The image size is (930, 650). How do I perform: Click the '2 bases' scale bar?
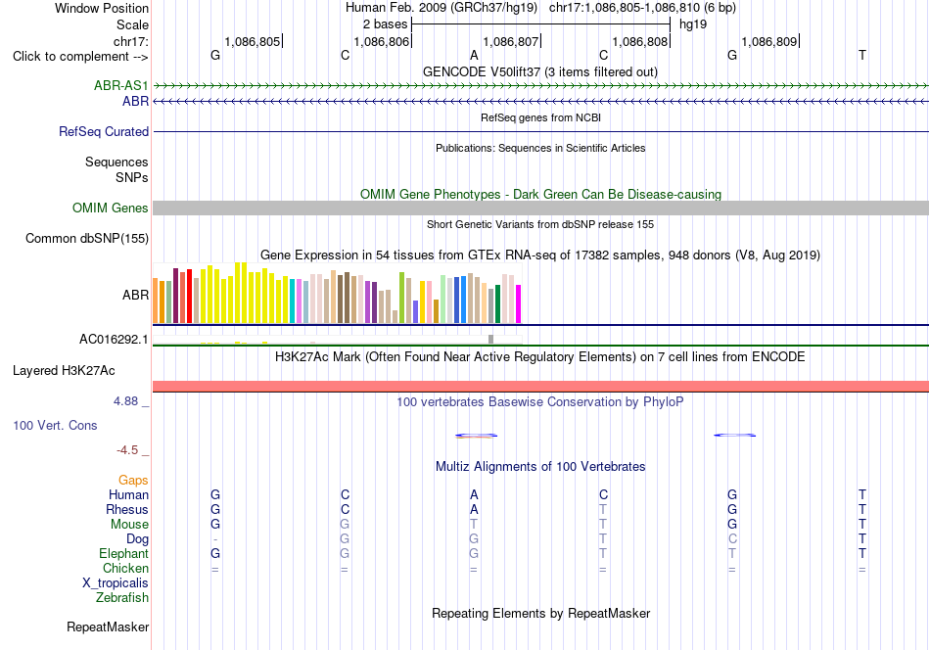click(x=540, y=24)
